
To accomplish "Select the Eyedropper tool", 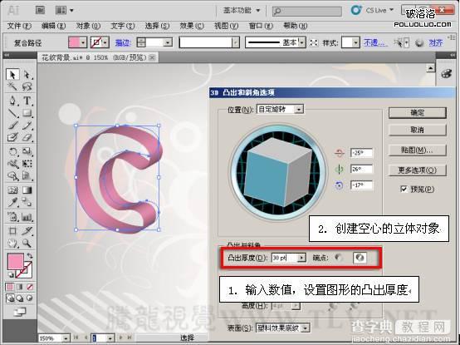I will (x=12, y=202).
